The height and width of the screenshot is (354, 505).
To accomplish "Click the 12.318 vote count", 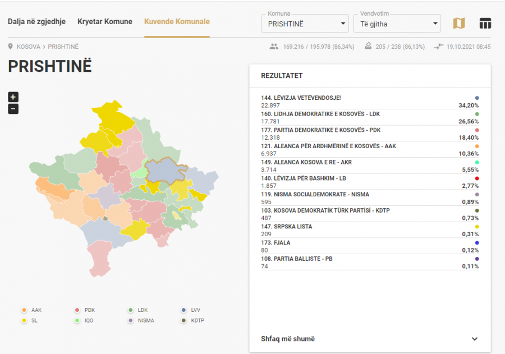I will (x=270, y=137).
